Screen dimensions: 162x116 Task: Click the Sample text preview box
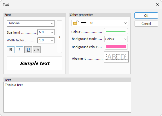pos(34,63)
